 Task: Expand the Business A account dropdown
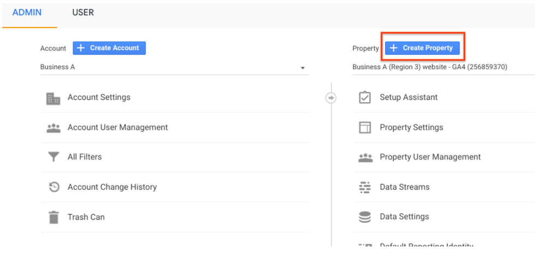coord(302,68)
